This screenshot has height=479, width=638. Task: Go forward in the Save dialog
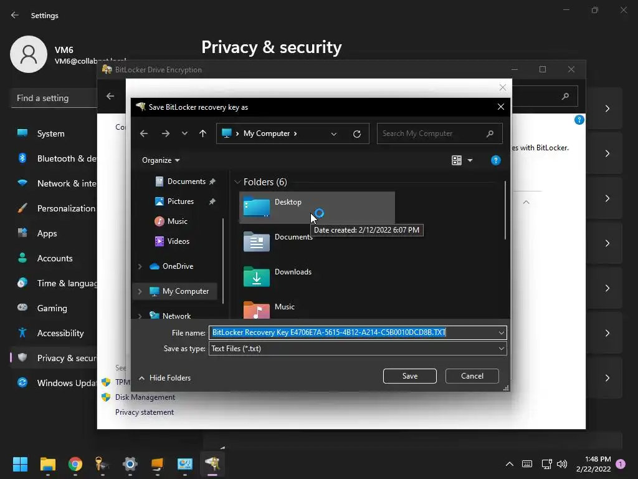pyautogui.click(x=165, y=133)
